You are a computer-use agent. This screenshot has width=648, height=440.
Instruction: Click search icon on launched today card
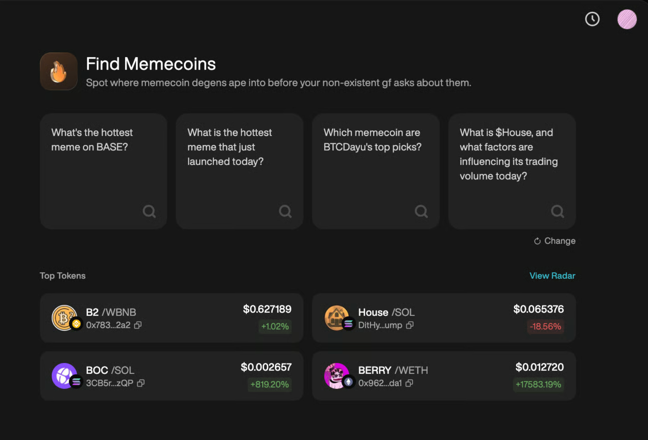point(285,211)
